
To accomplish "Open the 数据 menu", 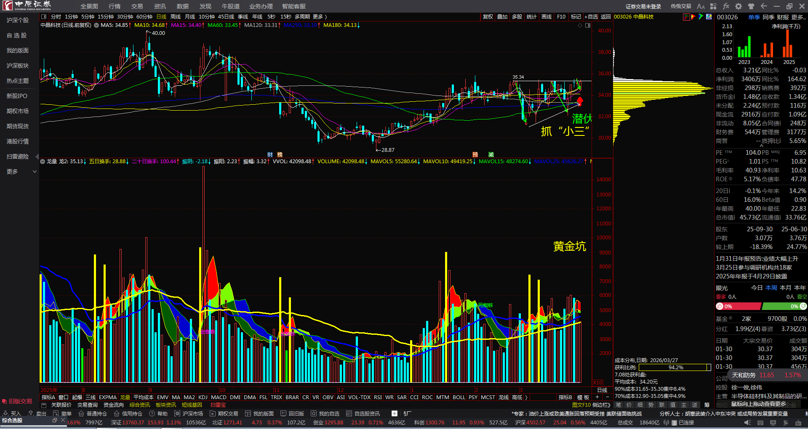I will (x=183, y=6).
